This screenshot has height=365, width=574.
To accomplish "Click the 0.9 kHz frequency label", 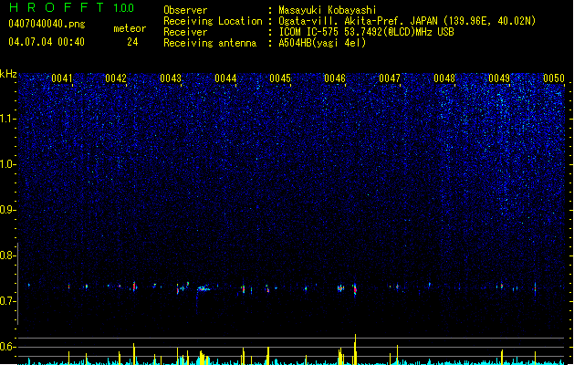I will click(x=7, y=210).
